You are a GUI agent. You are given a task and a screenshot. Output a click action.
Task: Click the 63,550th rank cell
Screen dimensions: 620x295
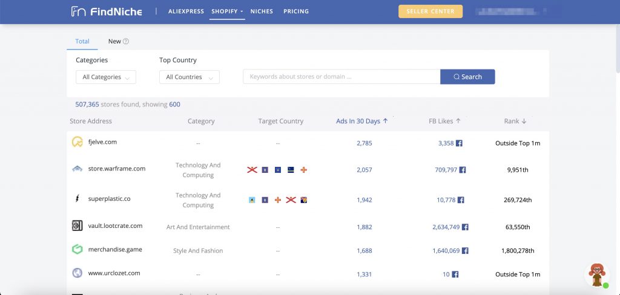coord(518,227)
